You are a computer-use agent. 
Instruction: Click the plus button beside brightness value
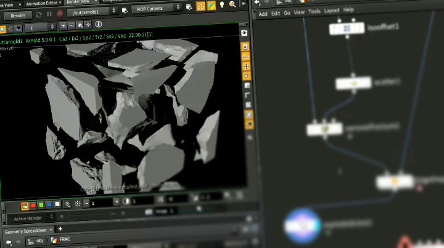pyautogui.click(x=117, y=202)
